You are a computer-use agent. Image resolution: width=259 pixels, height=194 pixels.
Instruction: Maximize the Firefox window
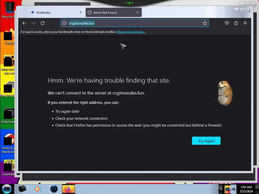(242, 10)
